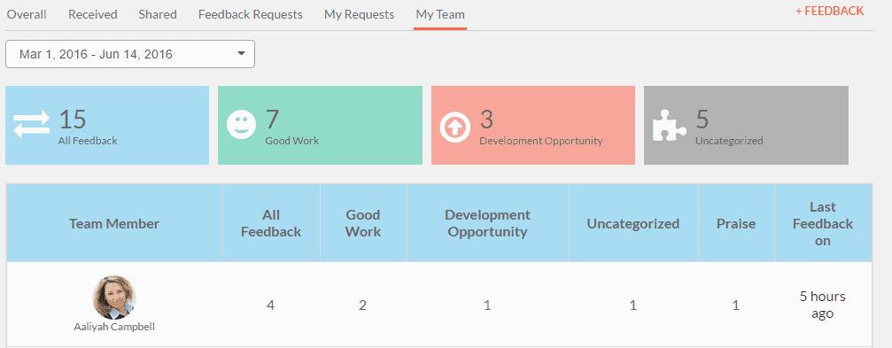
Task: Click the Good Work column header
Action: click(363, 223)
